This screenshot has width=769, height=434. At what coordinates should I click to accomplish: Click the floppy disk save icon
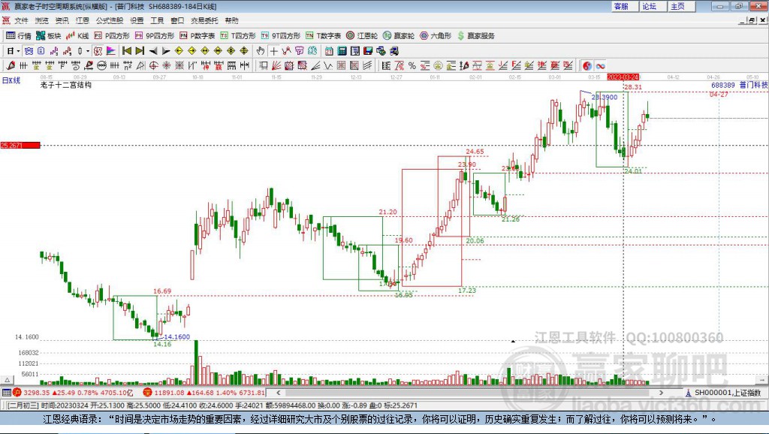[368, 51]
